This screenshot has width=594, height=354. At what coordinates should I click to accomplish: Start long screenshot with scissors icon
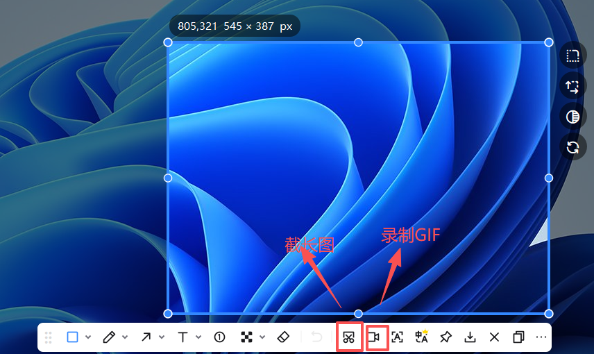pyautogui.click(x=348, y=337)
